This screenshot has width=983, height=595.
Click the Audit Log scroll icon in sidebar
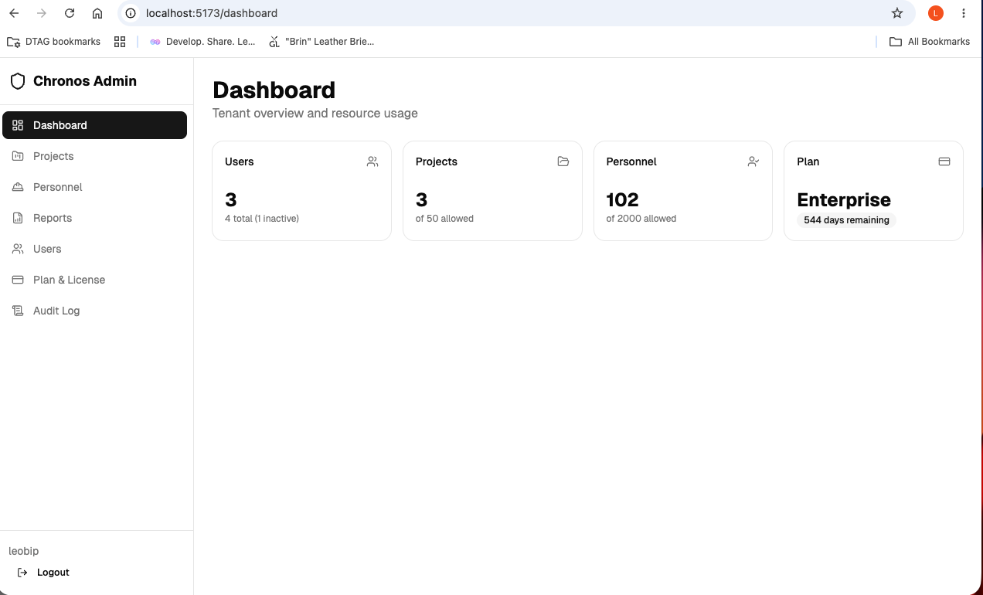(18, 311)
